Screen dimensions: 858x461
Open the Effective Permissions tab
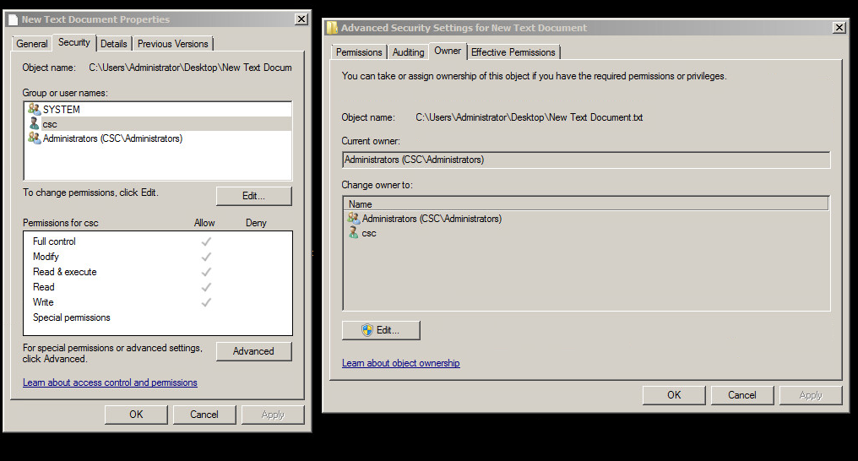point(513,52)
